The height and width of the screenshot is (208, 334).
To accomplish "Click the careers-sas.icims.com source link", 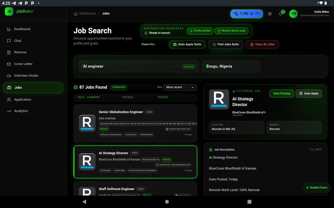I will point(178,129).
